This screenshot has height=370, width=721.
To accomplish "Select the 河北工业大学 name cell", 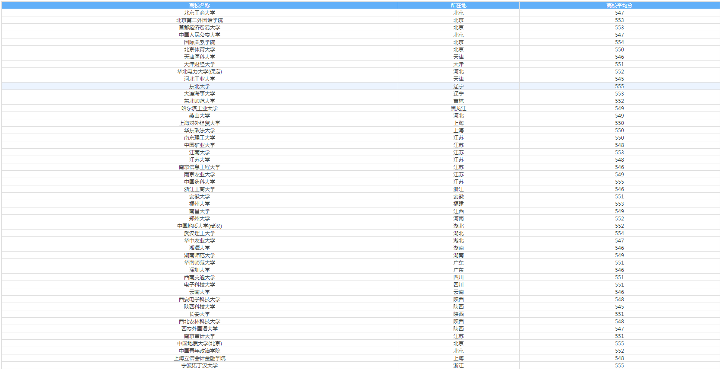I will point(200,79).
